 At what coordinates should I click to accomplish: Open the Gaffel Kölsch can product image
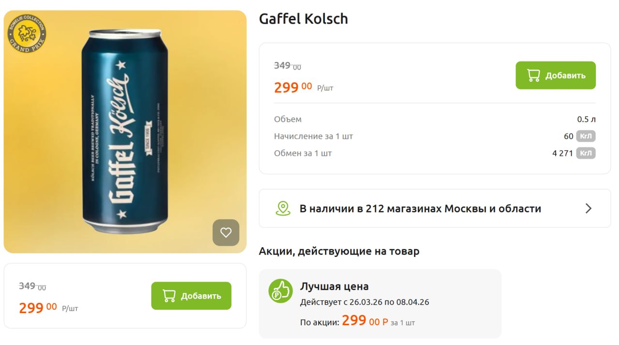(x=125, y=132)
